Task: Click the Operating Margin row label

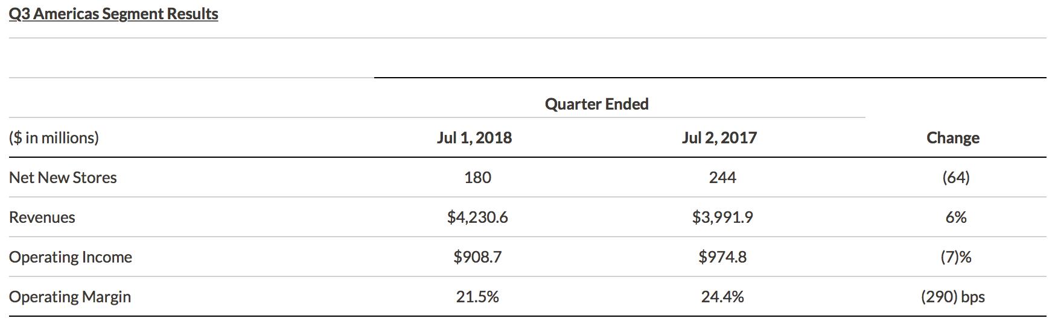Action: pyautogui.click(x=69, y=297)
